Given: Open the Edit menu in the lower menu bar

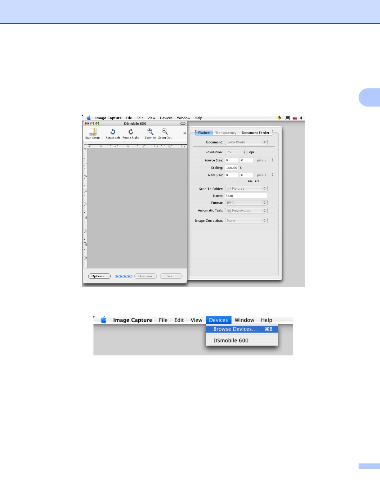Looking at the screenshot, I should 179,320.
